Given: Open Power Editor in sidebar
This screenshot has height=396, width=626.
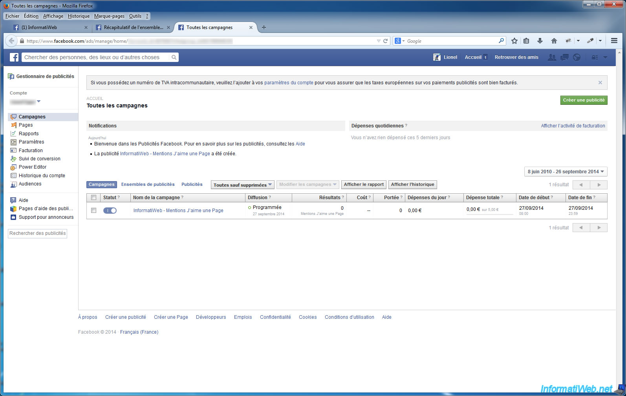Looking at the screenshot, I should (x=33, y=167).
